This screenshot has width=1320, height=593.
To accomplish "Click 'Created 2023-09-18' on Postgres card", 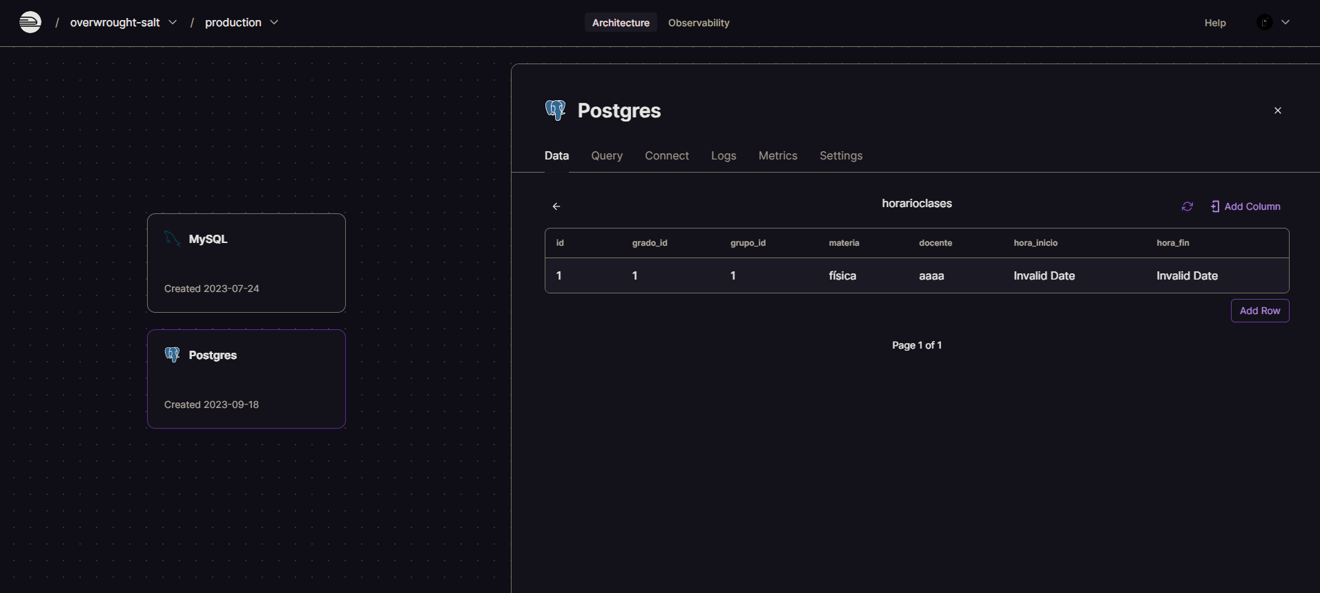I will [x=212, y=405].
